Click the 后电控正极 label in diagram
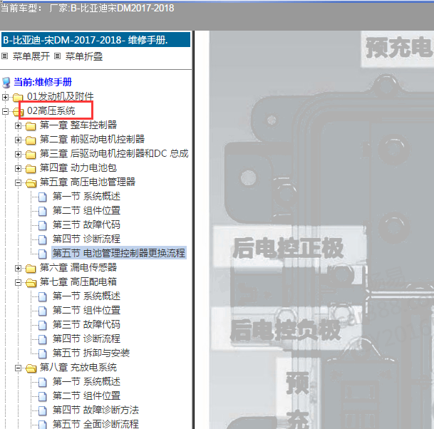The width and height of the screenshot is (434, 429). click(x=288, y=248)
